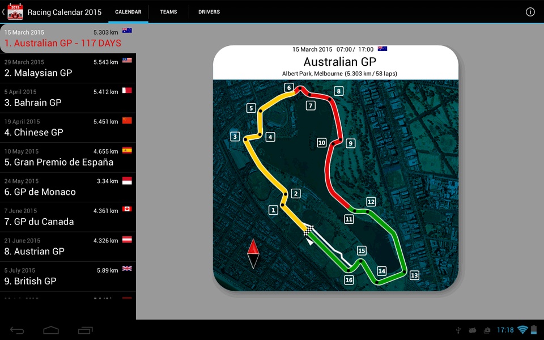This screenshot has height=340, width=544.
Task: Click the 15 March 2015 07:00 / 17:00 text
Action: click(x=333, y=49)
